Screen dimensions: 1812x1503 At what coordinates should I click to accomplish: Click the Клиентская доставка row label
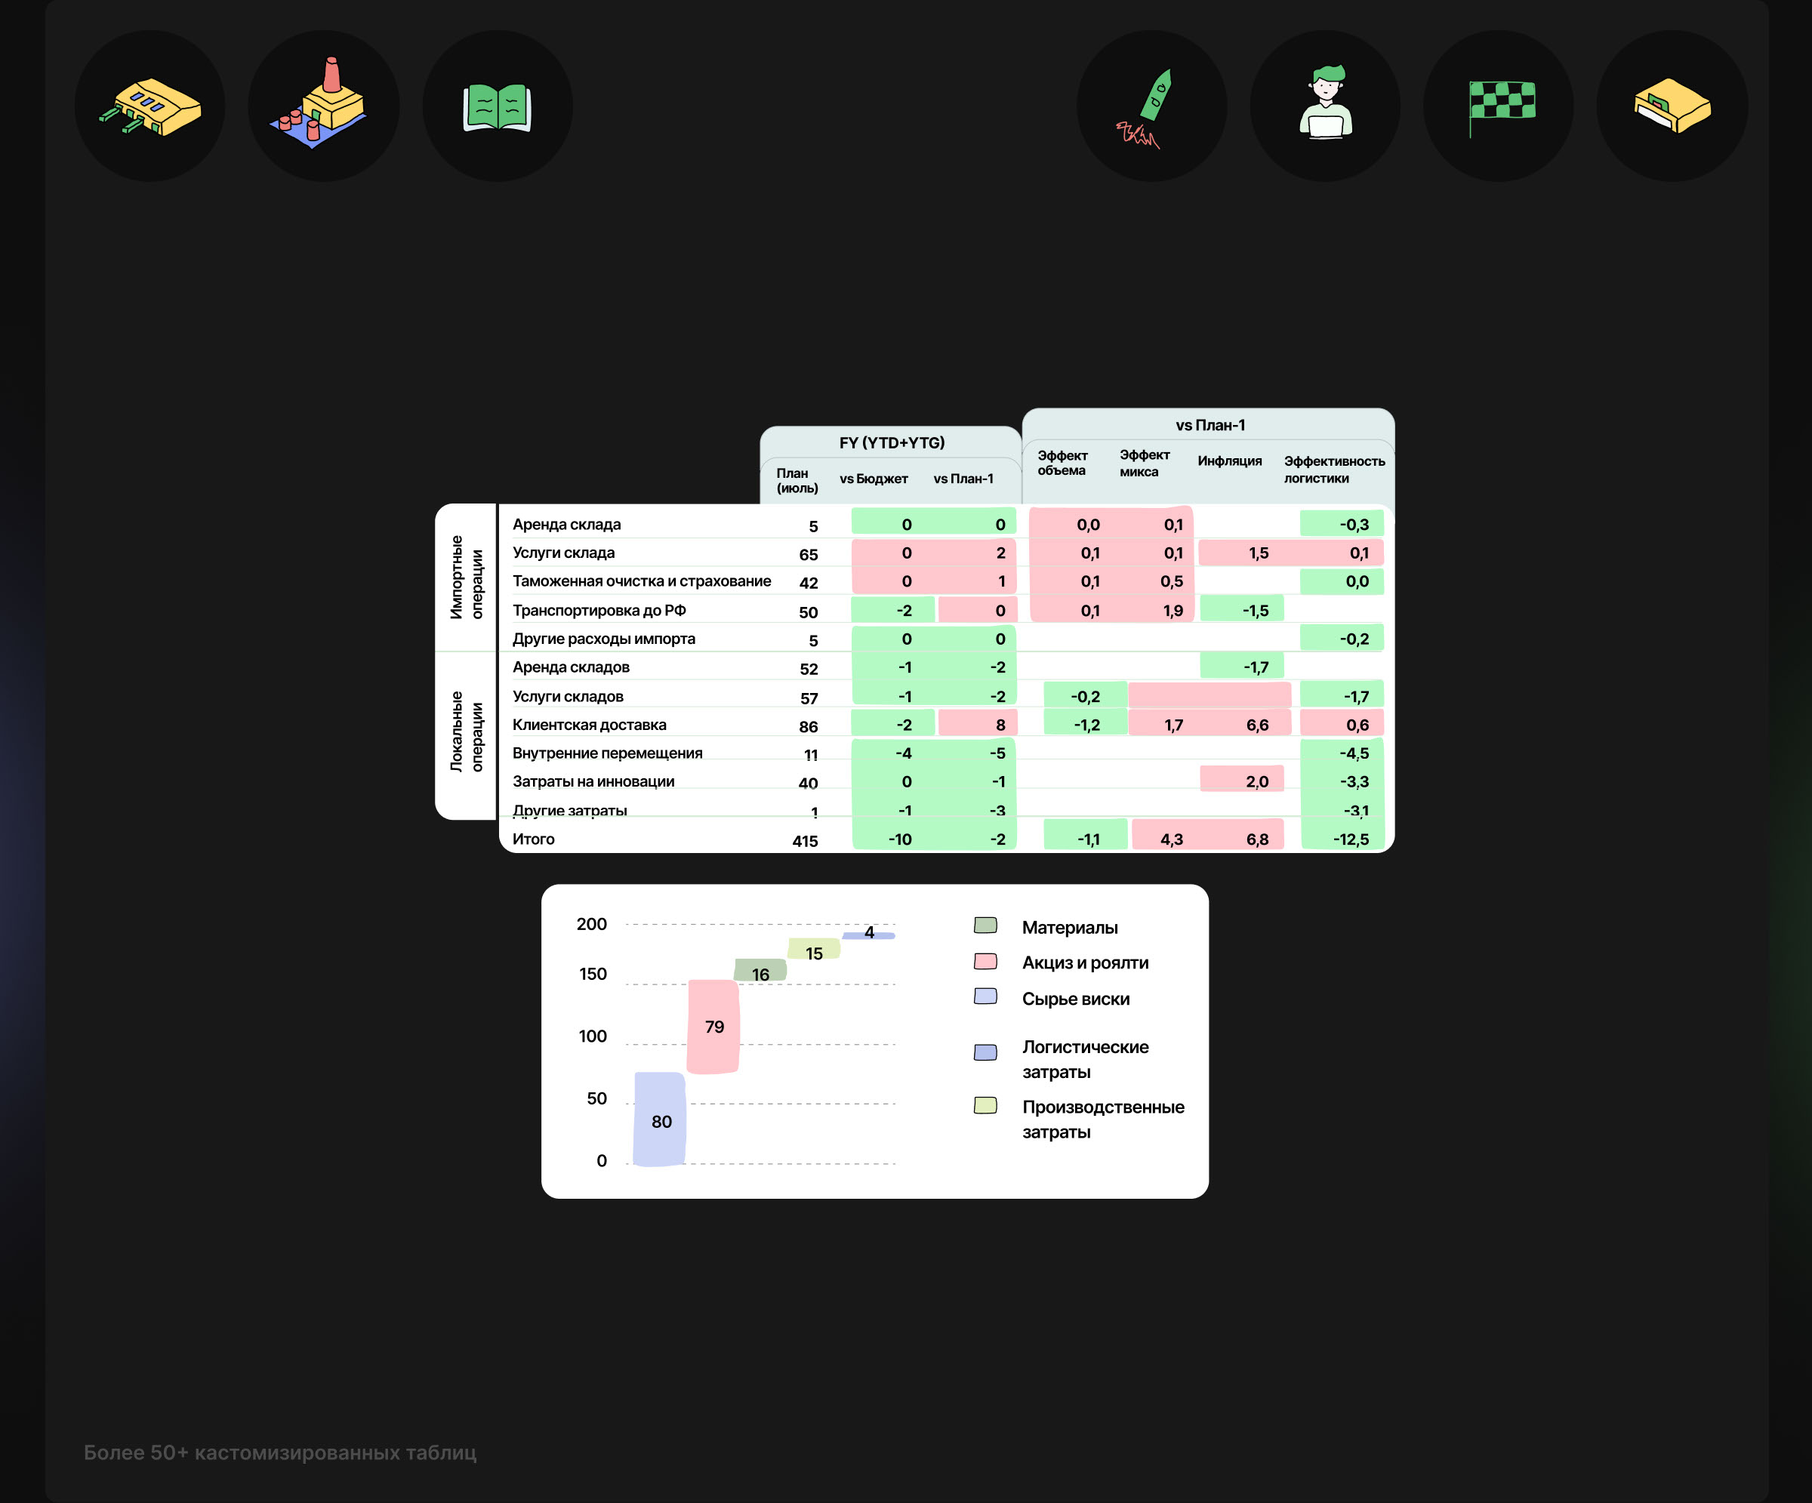590,725
